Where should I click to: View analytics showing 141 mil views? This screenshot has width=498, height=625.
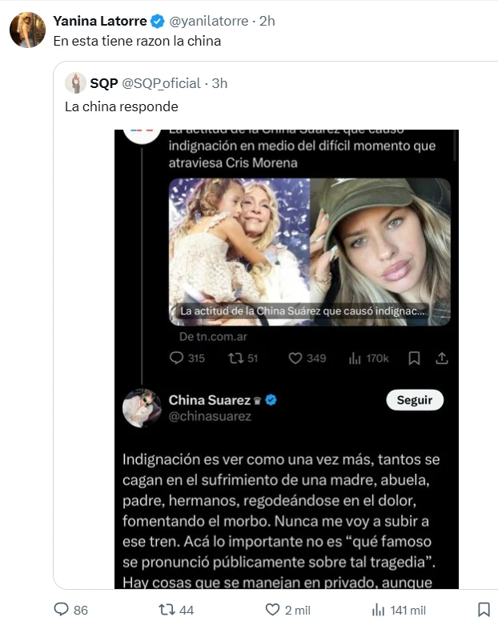380,610
